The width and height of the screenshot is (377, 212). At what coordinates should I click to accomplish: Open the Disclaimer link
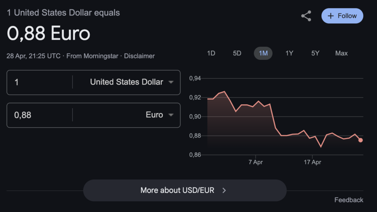point(139,56)
